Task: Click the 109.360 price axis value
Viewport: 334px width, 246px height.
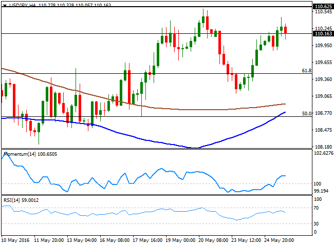Action: click(x=323, y=79)
